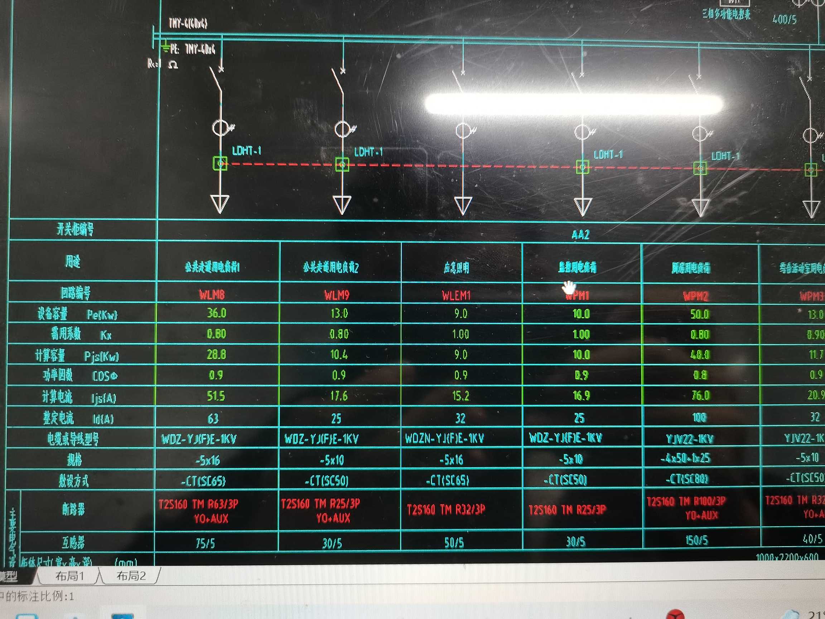
Task: Select circuit number WLM9 cell
Action: point(337,295)
